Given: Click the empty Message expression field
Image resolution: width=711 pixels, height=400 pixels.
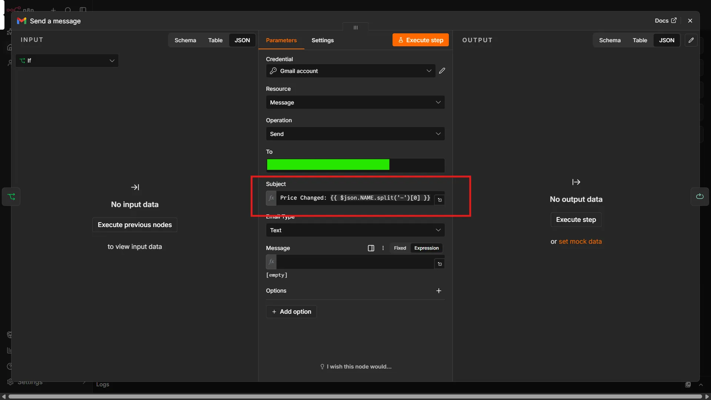Looking at the screenshot, I should point(355,262).
